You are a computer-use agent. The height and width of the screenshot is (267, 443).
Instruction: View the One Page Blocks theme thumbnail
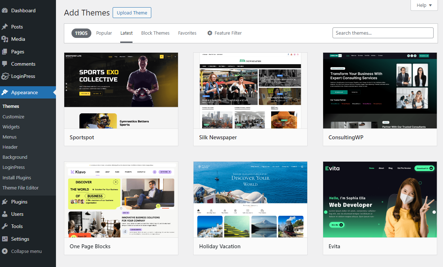(121, 200)
